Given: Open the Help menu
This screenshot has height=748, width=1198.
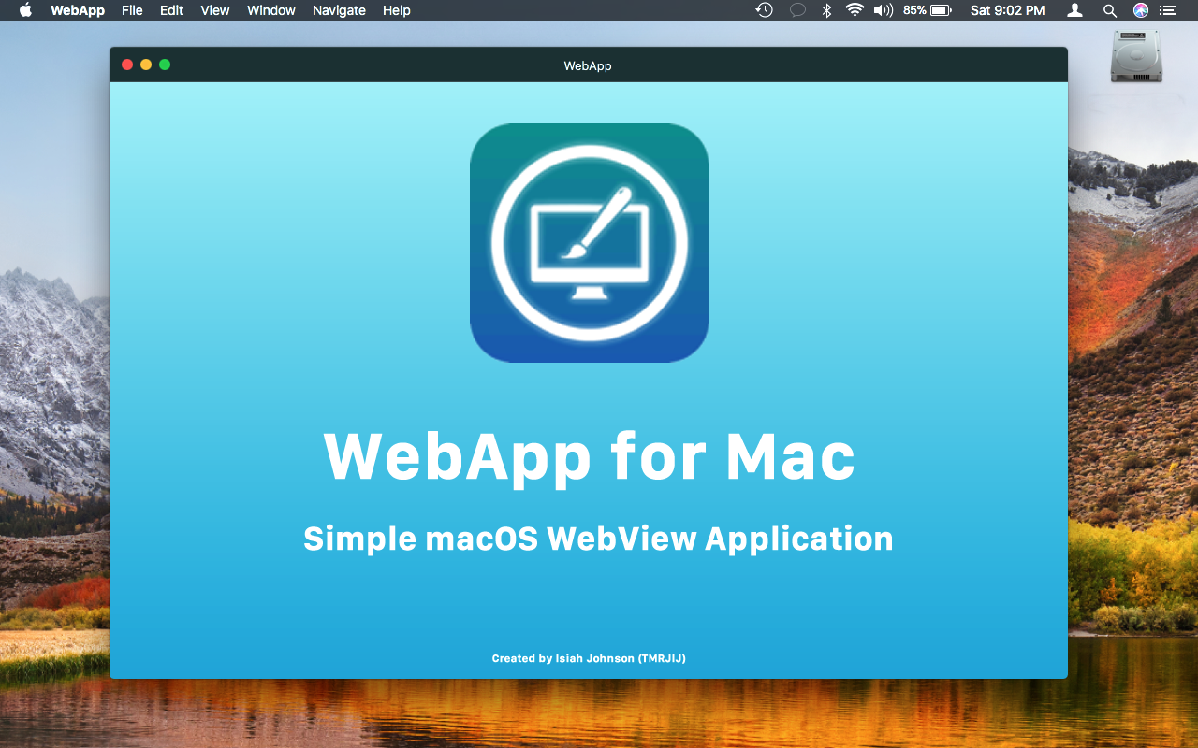Looking at the screenshot, I should (397, 10).
